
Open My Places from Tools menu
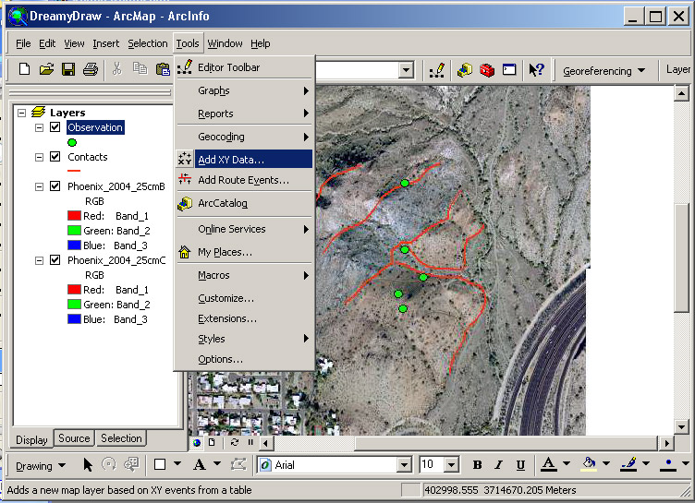(244, 252)
